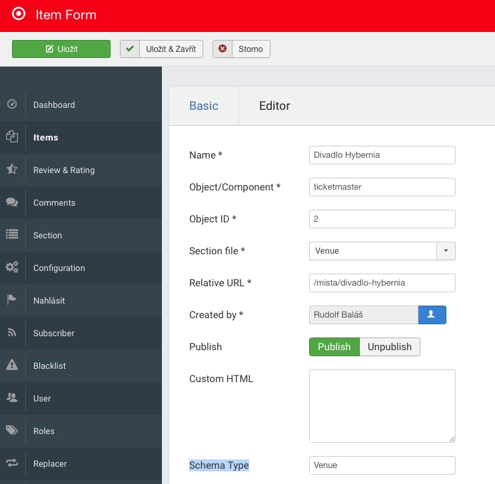
Task: Switch status to Unpublish
Action: [x=390, y=347]
